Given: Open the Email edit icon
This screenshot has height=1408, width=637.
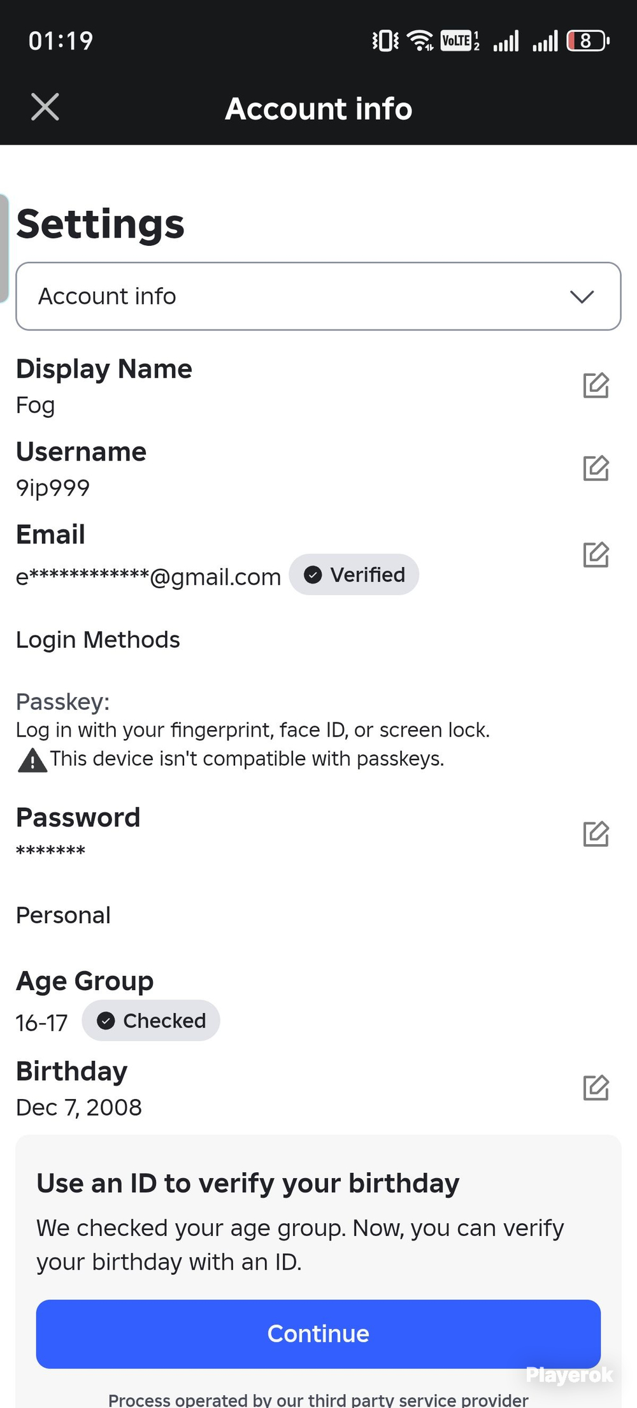Looking at the screenshot, I should (596, 555).
